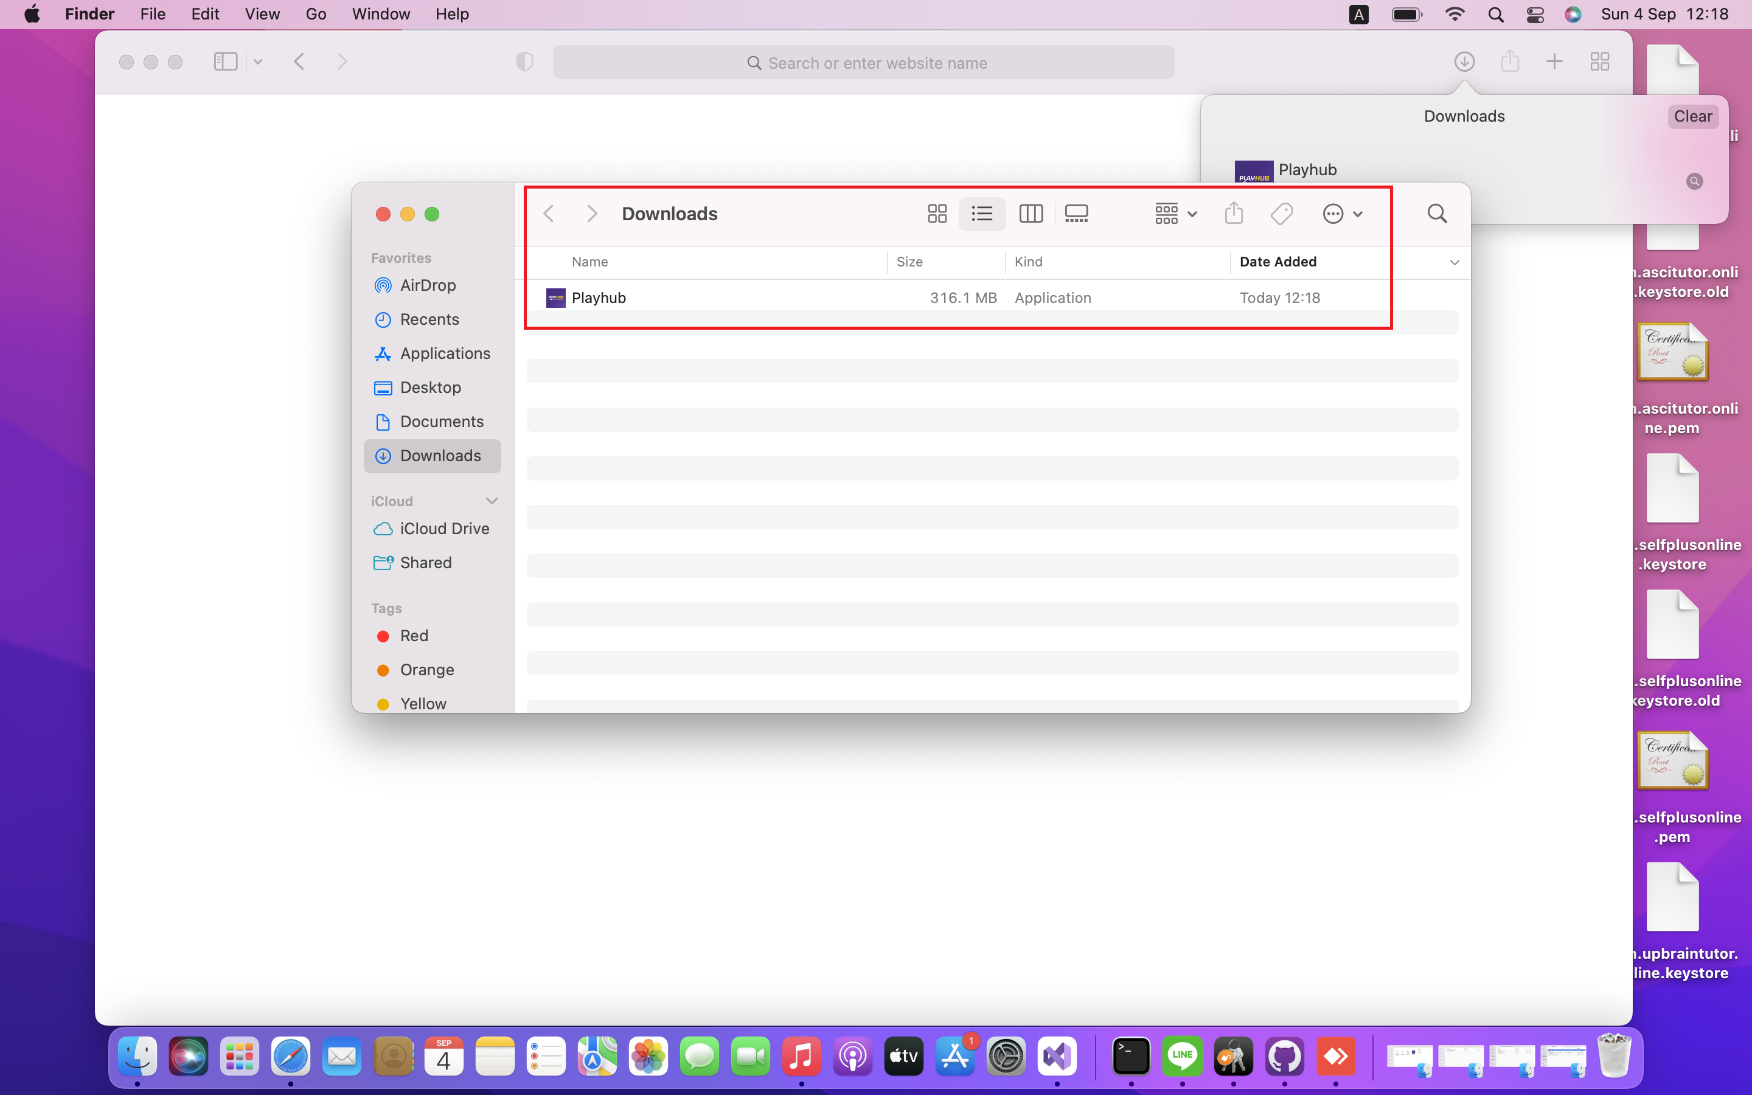This screenshot has width=1752, height=1095.
Task: Open the Go menu
Action: point(316,14)
